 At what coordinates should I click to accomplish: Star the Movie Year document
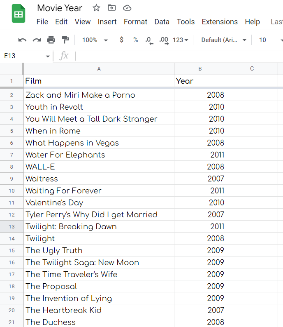(96, 8)
